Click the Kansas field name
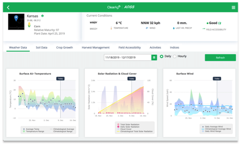 [x=32, y=16]
